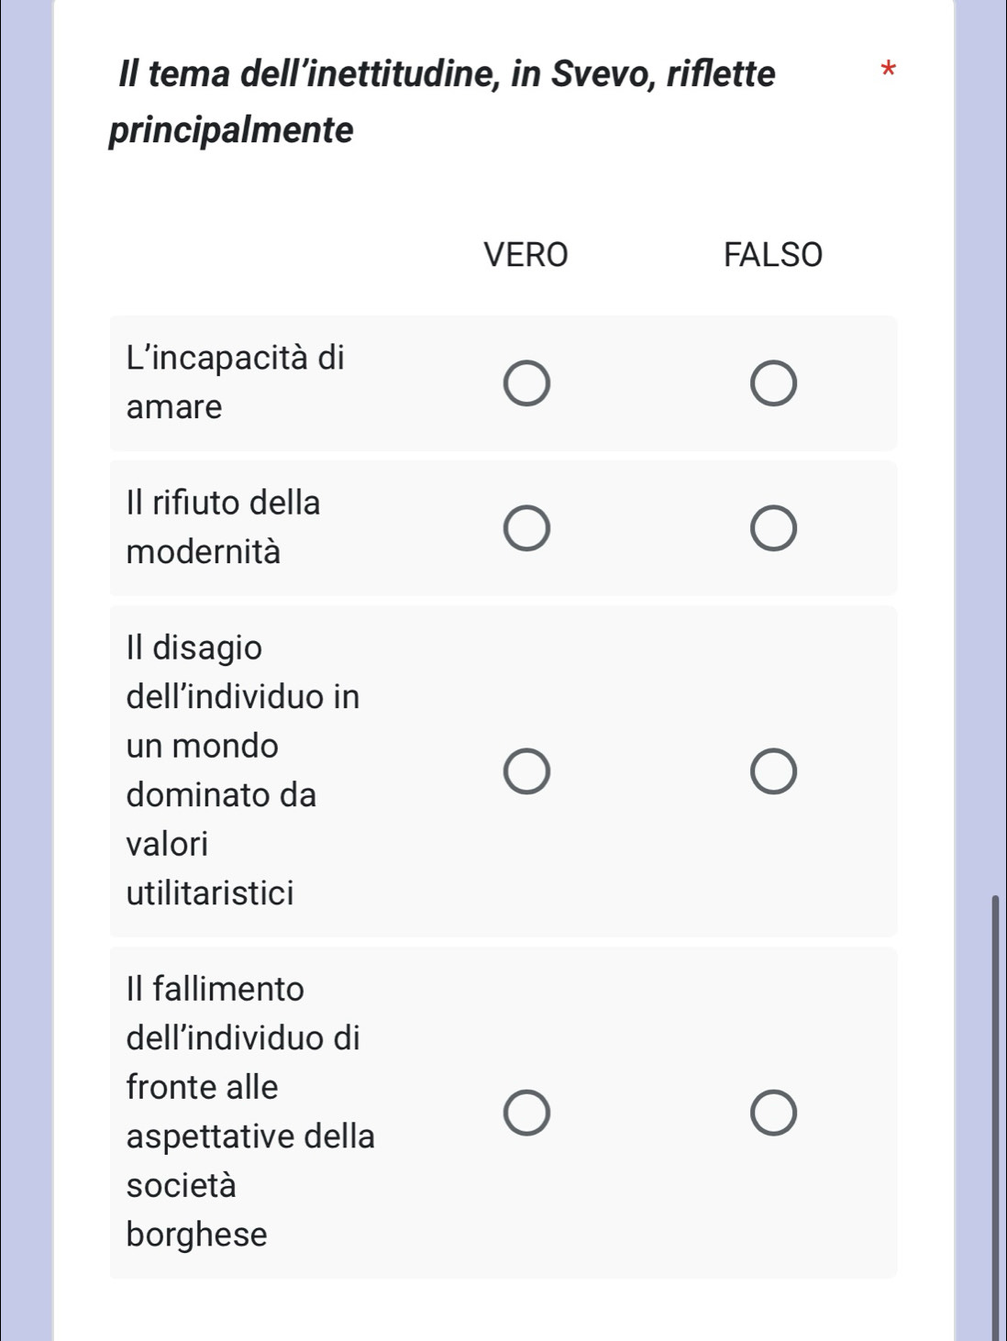
Task: Mark "L'incapacità di amare" as VERO
Action: coord(526,383)
